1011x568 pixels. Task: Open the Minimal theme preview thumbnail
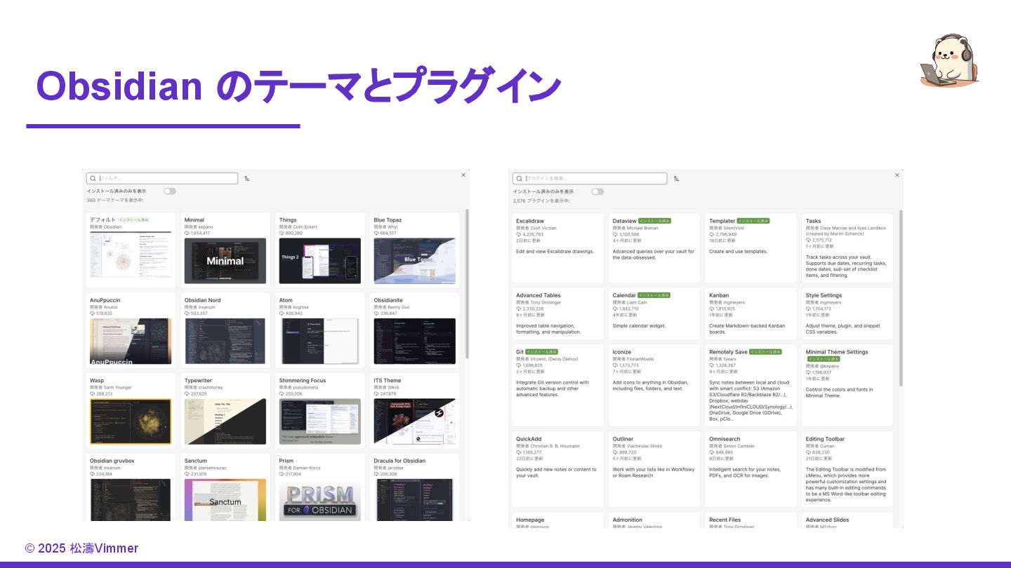[x=225, y=261]
